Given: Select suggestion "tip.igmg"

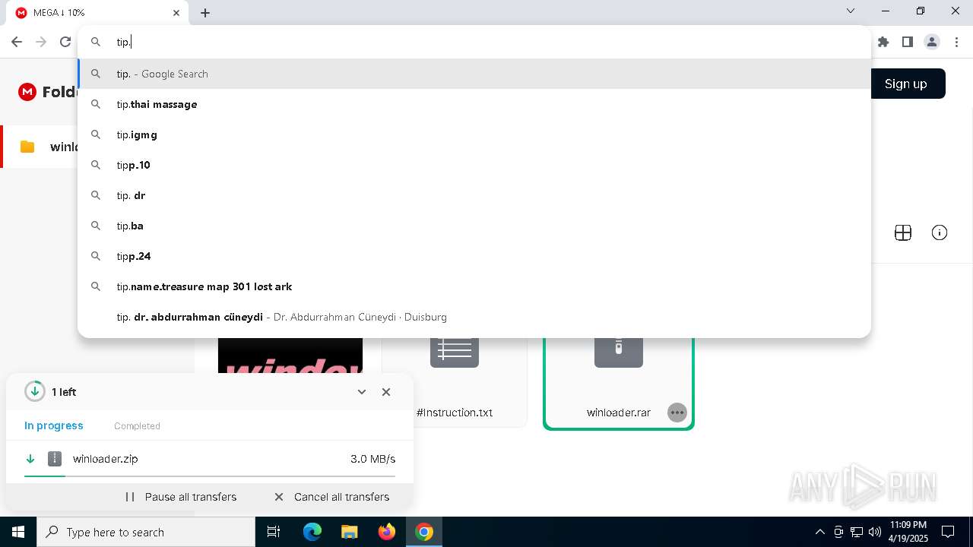Looking at the screenshot, I should pos(474,134).
